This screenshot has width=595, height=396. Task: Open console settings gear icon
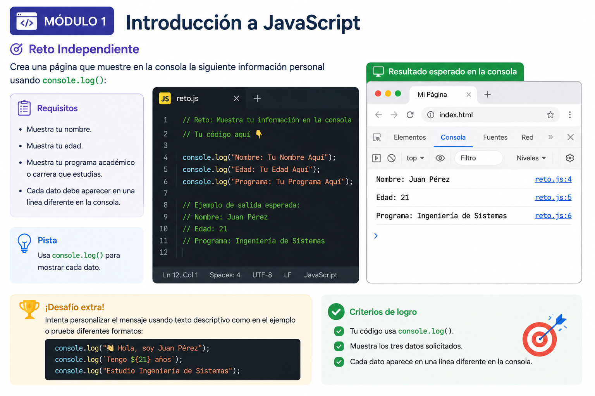570,158
